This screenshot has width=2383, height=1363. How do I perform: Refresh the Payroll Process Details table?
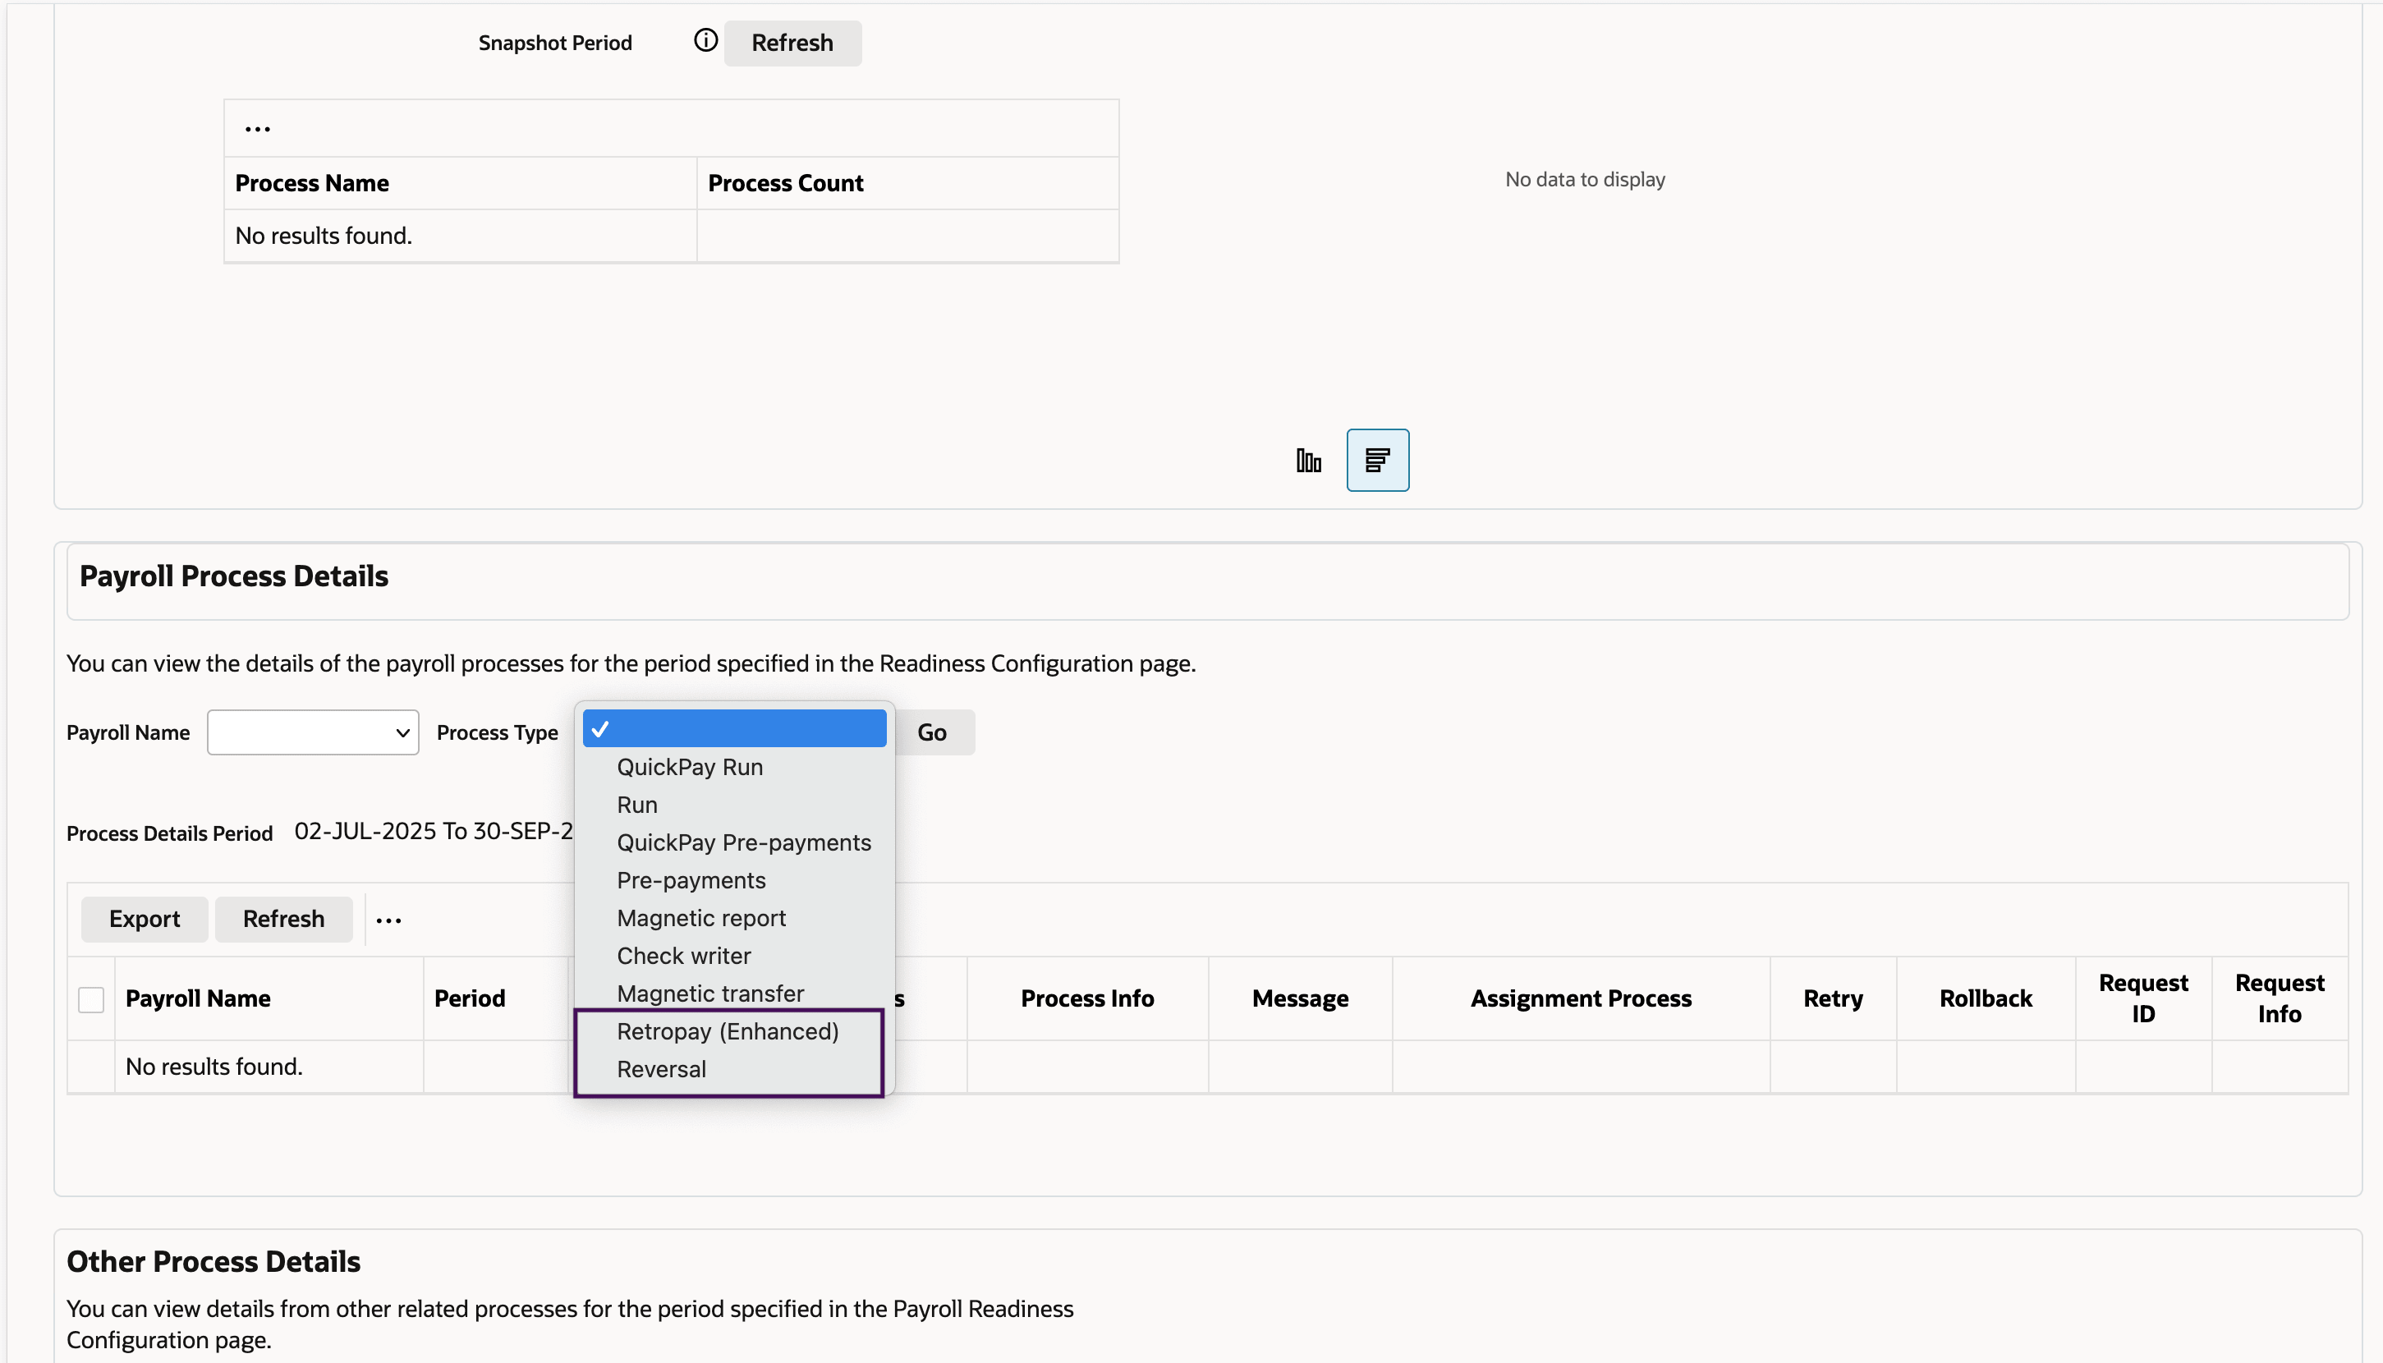(x=283, y=918)
